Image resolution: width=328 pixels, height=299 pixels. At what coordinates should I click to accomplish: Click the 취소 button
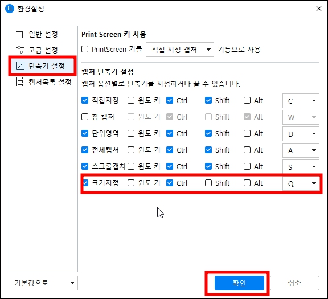[294, 283]
